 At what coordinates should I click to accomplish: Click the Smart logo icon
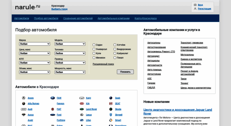click(111, 120)
